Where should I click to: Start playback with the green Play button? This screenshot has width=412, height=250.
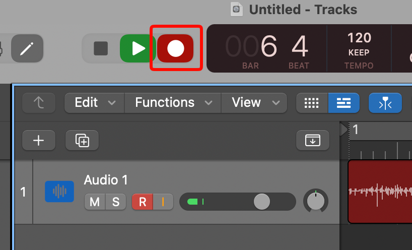click(x=138, y=48)
